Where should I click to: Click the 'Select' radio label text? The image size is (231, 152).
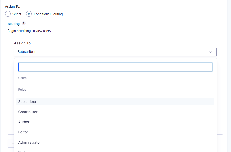(x=17, y=14)
